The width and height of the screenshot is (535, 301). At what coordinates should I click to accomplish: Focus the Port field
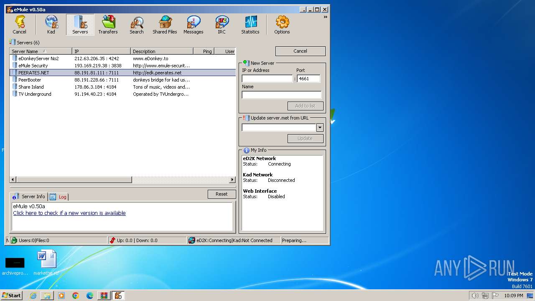pos(308,79)
